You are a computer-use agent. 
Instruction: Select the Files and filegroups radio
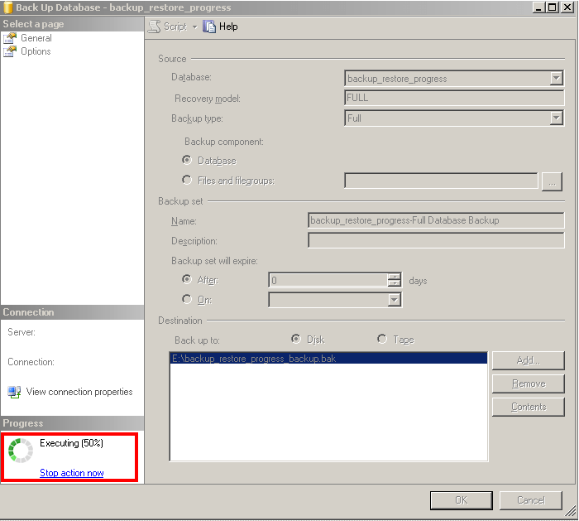[187, 181]
